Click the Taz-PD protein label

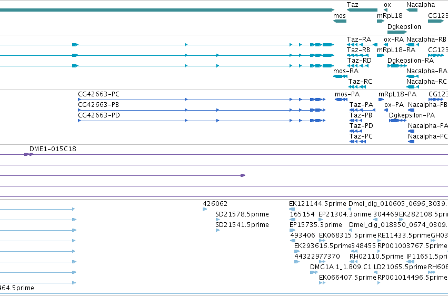click(x=362, y=126)
